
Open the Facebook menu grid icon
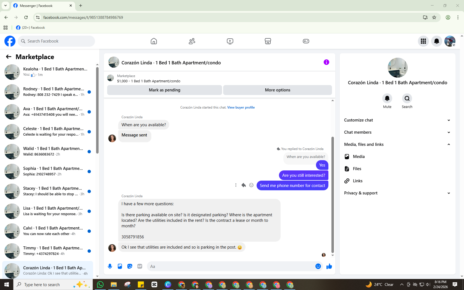pyautogui.click(x=423, y=41)
